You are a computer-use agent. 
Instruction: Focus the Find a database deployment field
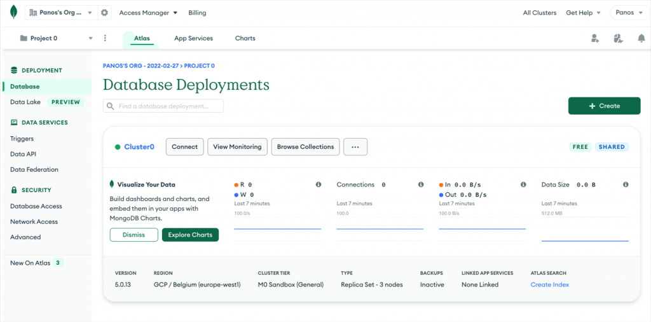click(163, 106)
